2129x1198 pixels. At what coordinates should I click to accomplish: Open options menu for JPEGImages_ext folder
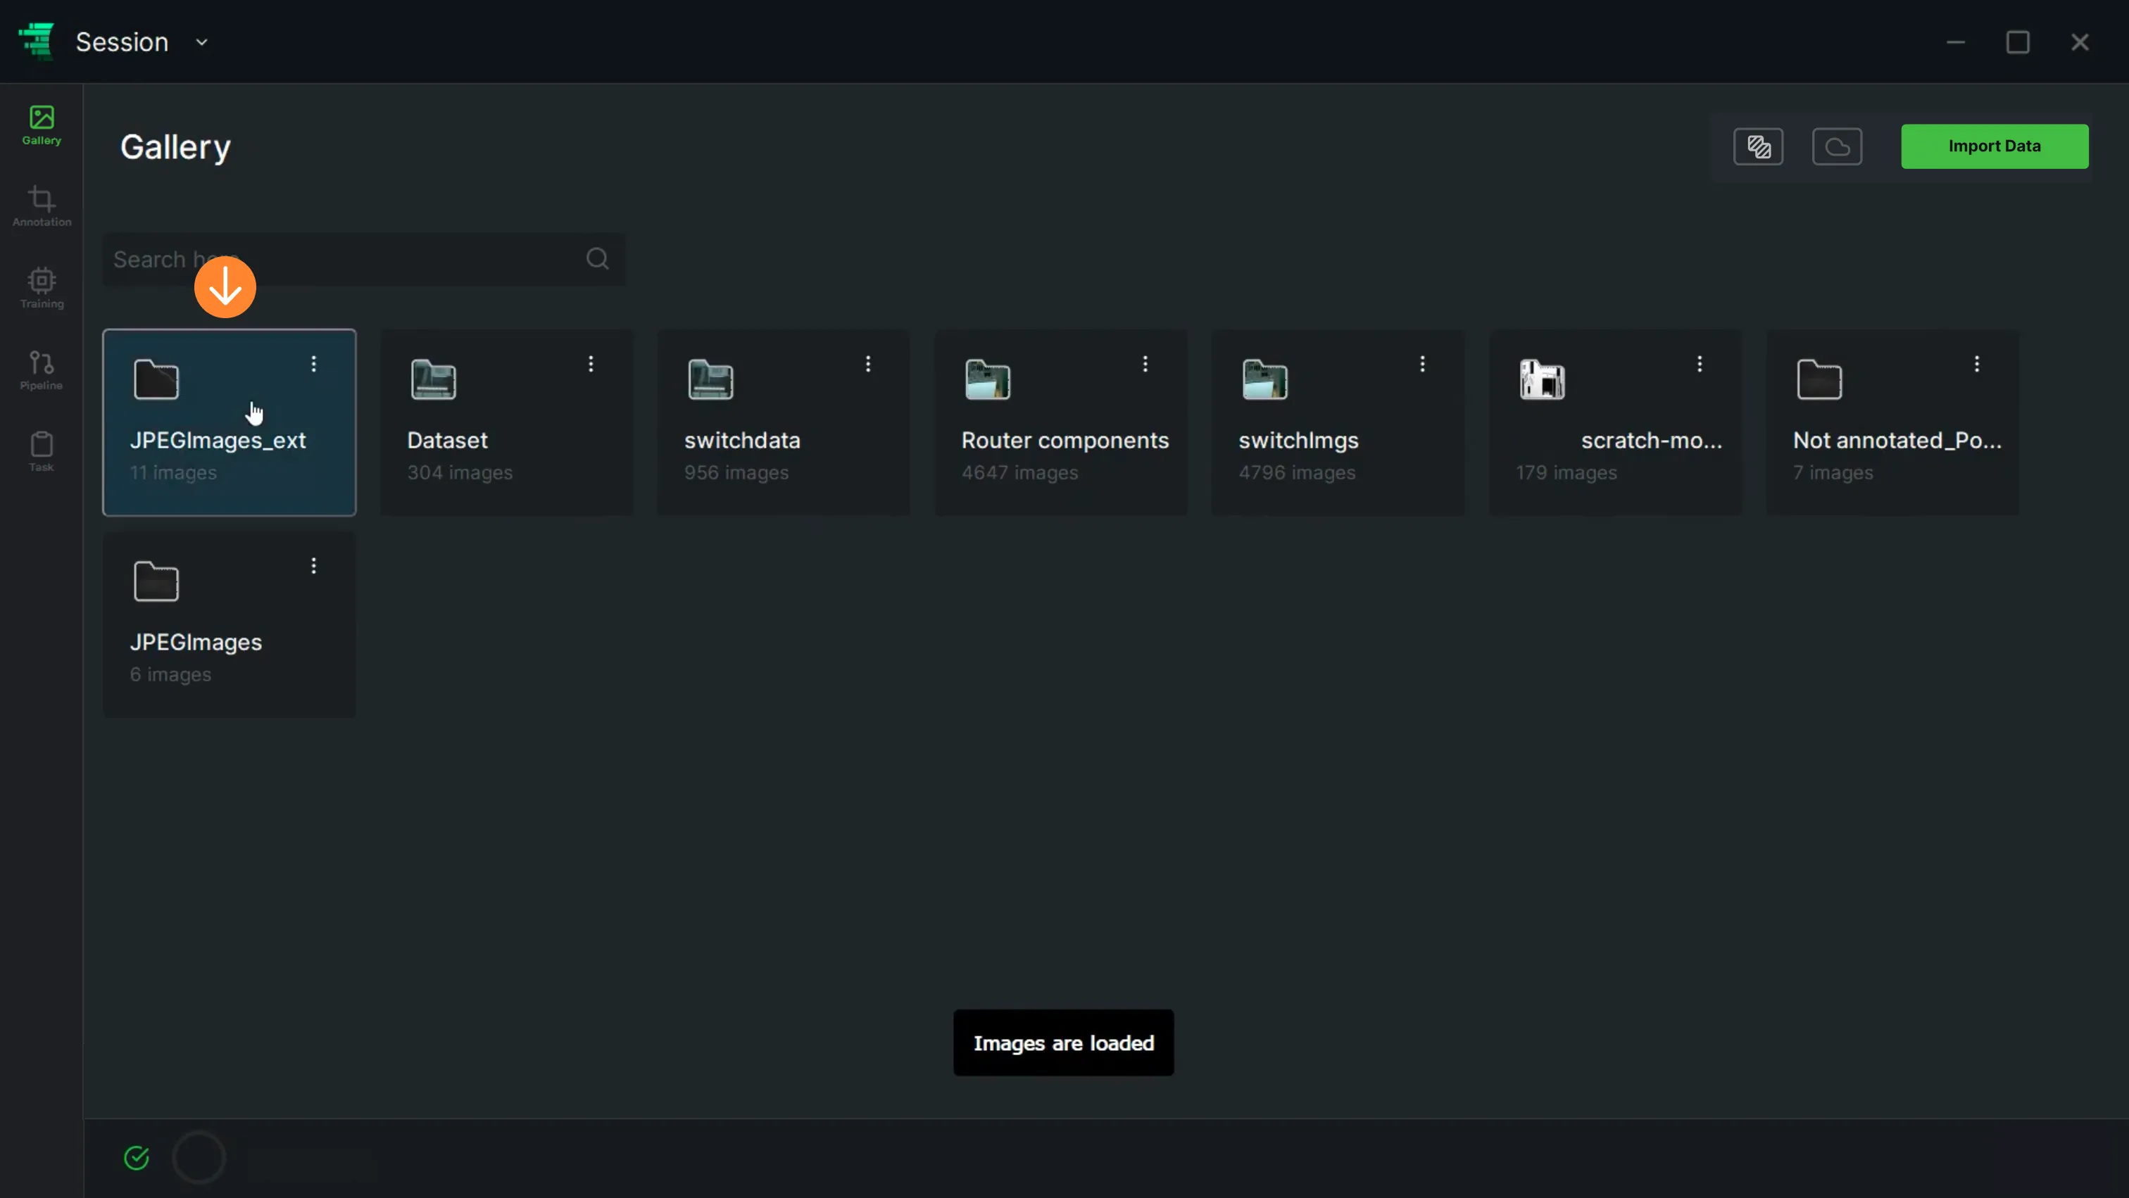[x=313, y=363]
